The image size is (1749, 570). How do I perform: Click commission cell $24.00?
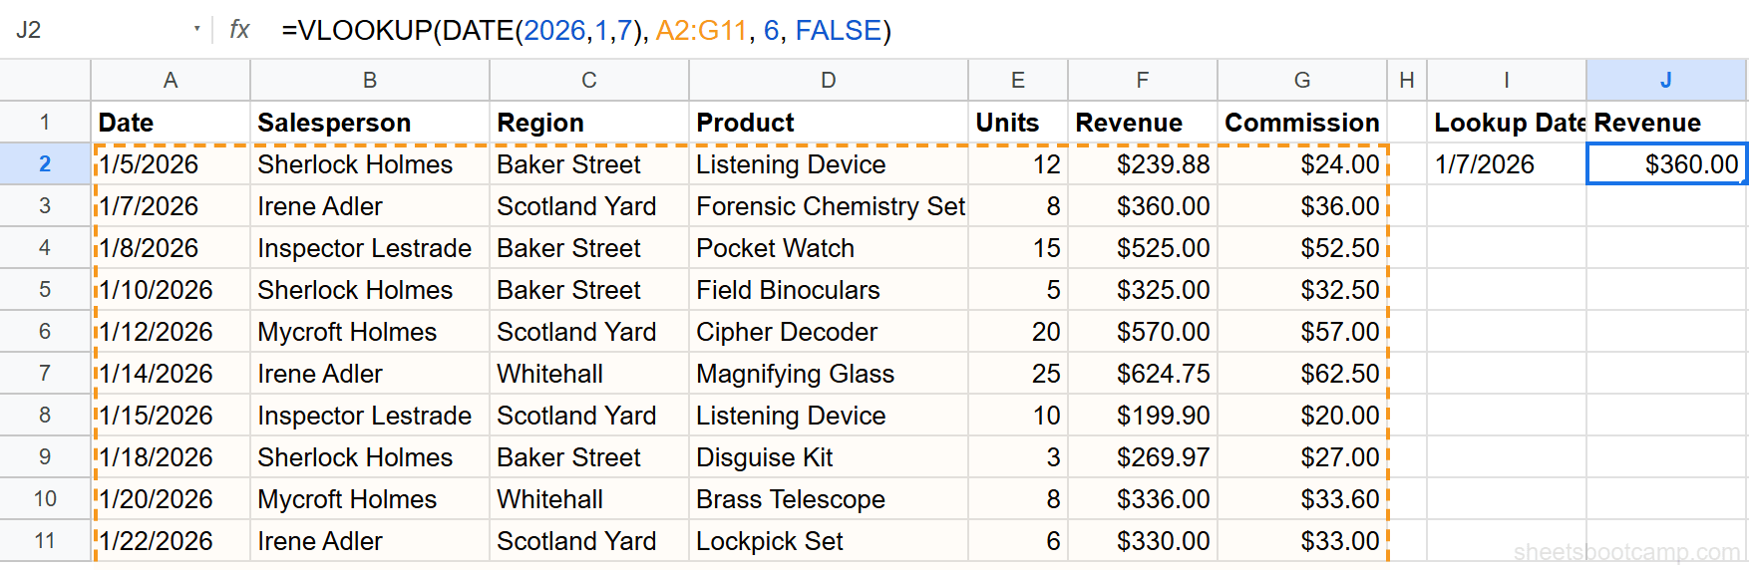point(1302,164)
